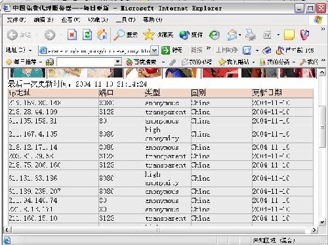This screenshot has width=328, height=245.
Task: Click the port cell 3128 in the 218.28.44.199 row
Action: tap(106, 112)
